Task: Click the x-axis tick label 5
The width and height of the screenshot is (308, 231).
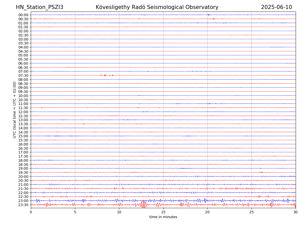Action: [75, 212]
